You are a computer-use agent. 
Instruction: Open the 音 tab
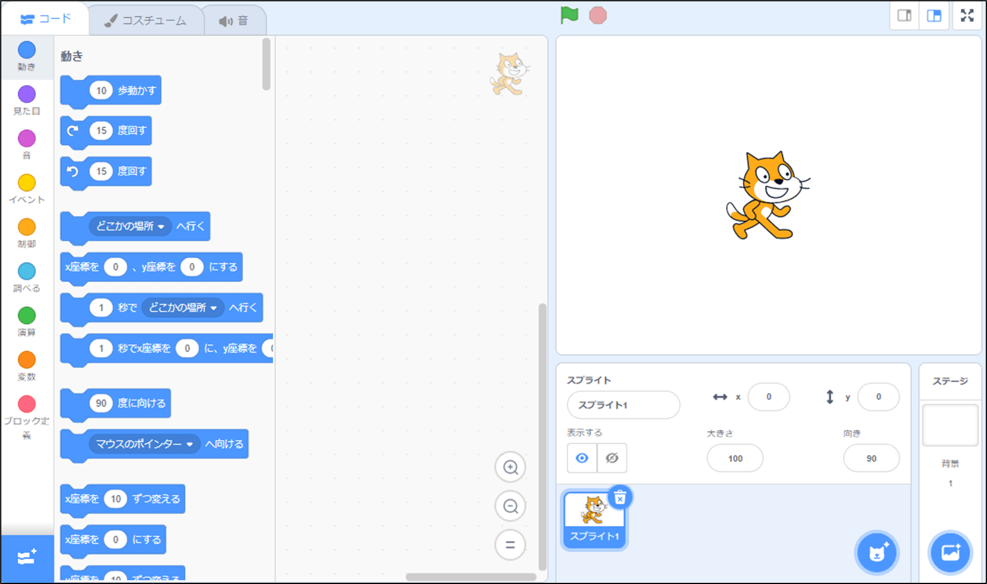234,21
